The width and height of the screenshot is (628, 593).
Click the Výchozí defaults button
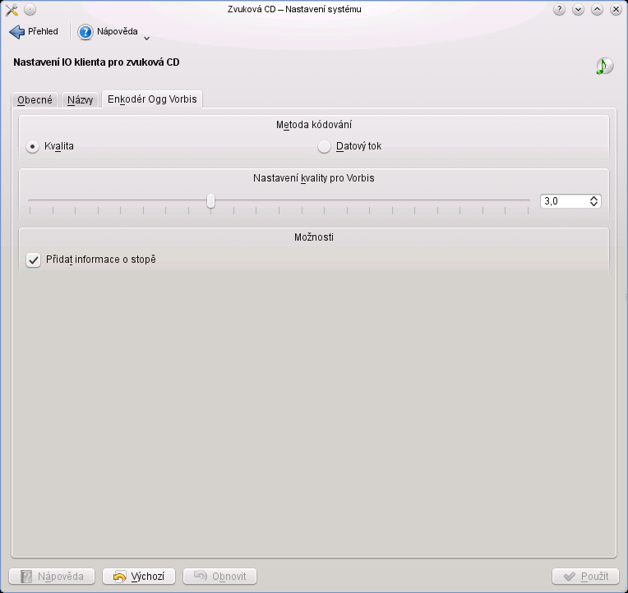pyautogui.click(x=139, y=577)
